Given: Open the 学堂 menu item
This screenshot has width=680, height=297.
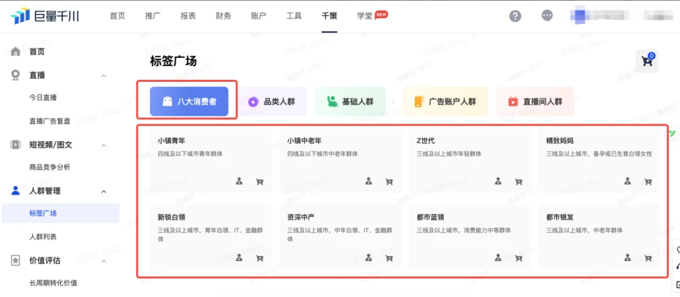Looking at the screenshot, I should tap(365, 16).
